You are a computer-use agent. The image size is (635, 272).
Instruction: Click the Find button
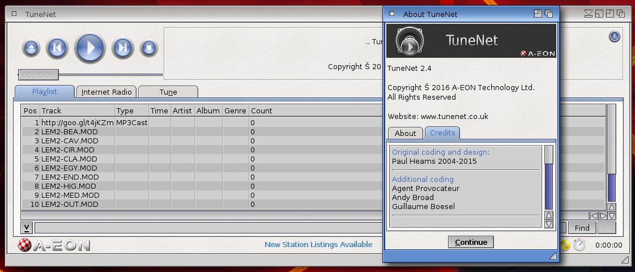582,228
